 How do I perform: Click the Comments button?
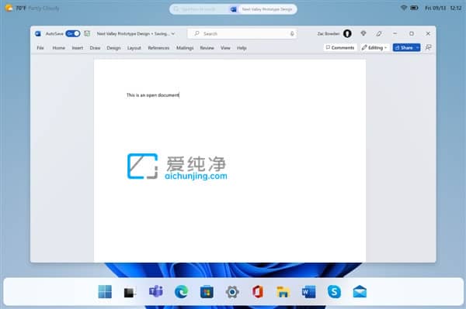340,47
